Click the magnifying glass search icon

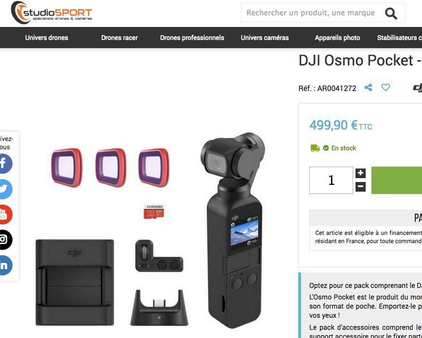click(391, 13)
